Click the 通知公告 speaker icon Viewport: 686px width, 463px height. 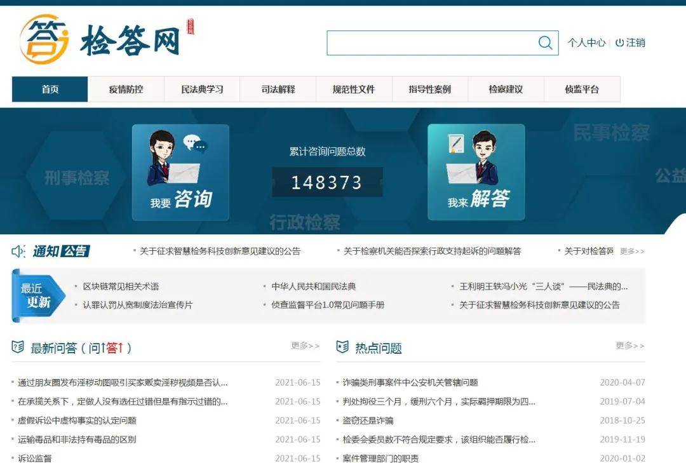point(18,252)
